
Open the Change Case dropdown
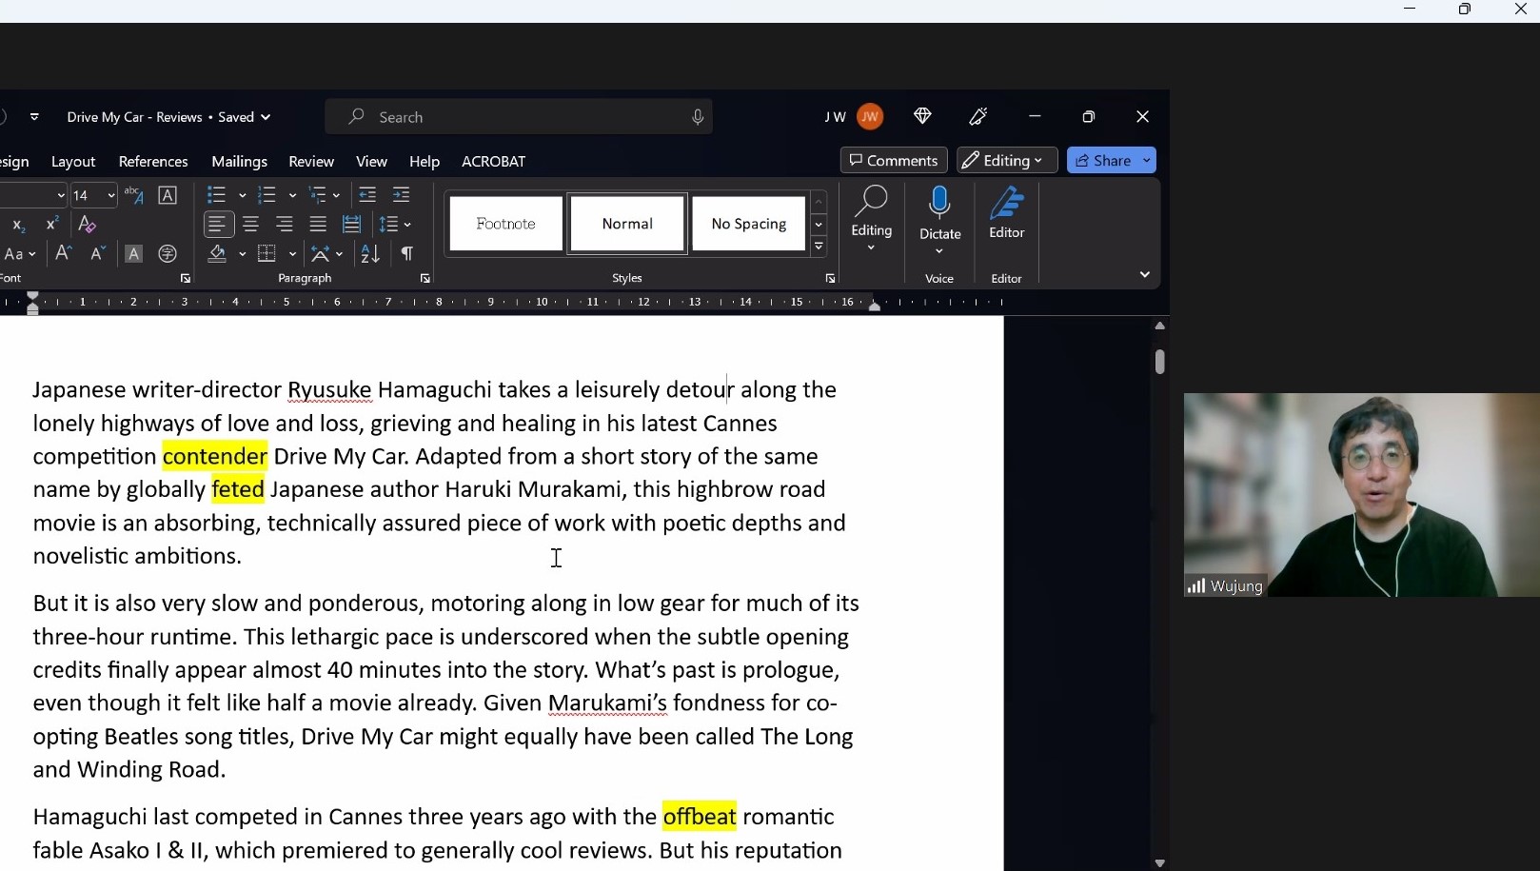coord(20,254)
